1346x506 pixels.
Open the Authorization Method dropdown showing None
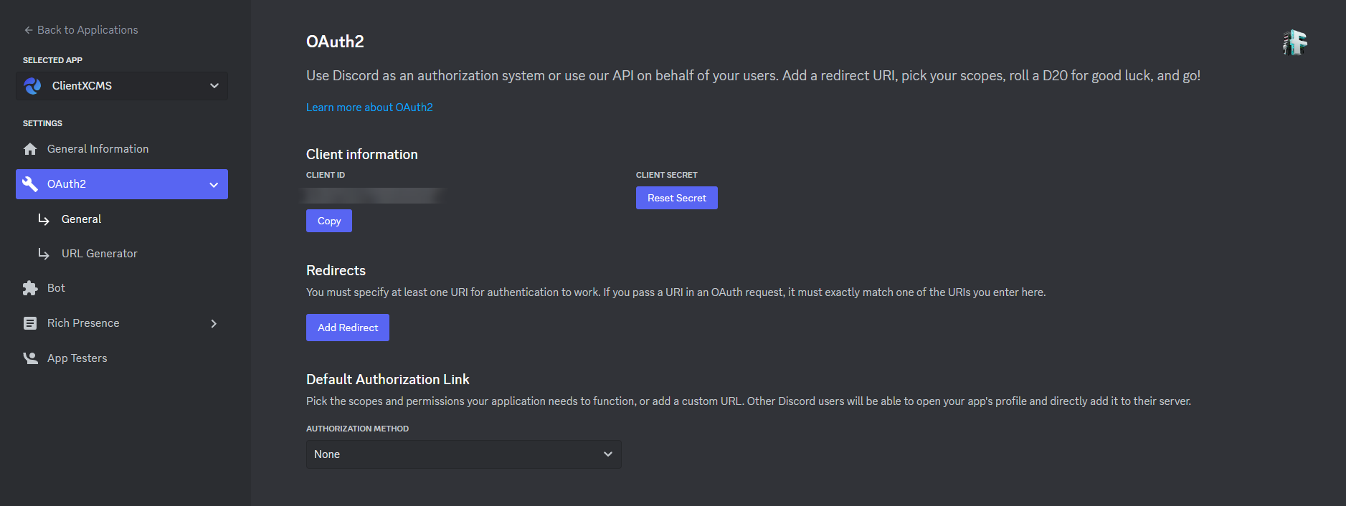463,454
